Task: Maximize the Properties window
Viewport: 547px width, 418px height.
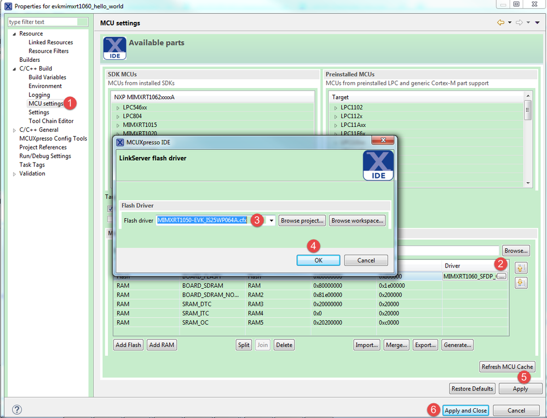Action: [x=516, y=4]
